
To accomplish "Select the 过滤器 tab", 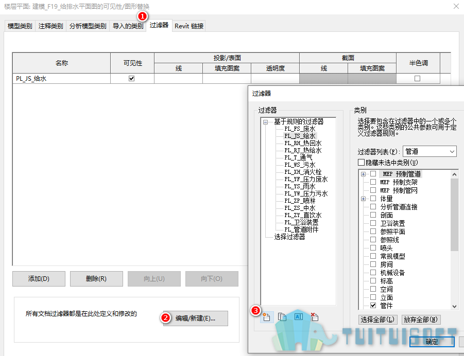I will click(159, 25).
